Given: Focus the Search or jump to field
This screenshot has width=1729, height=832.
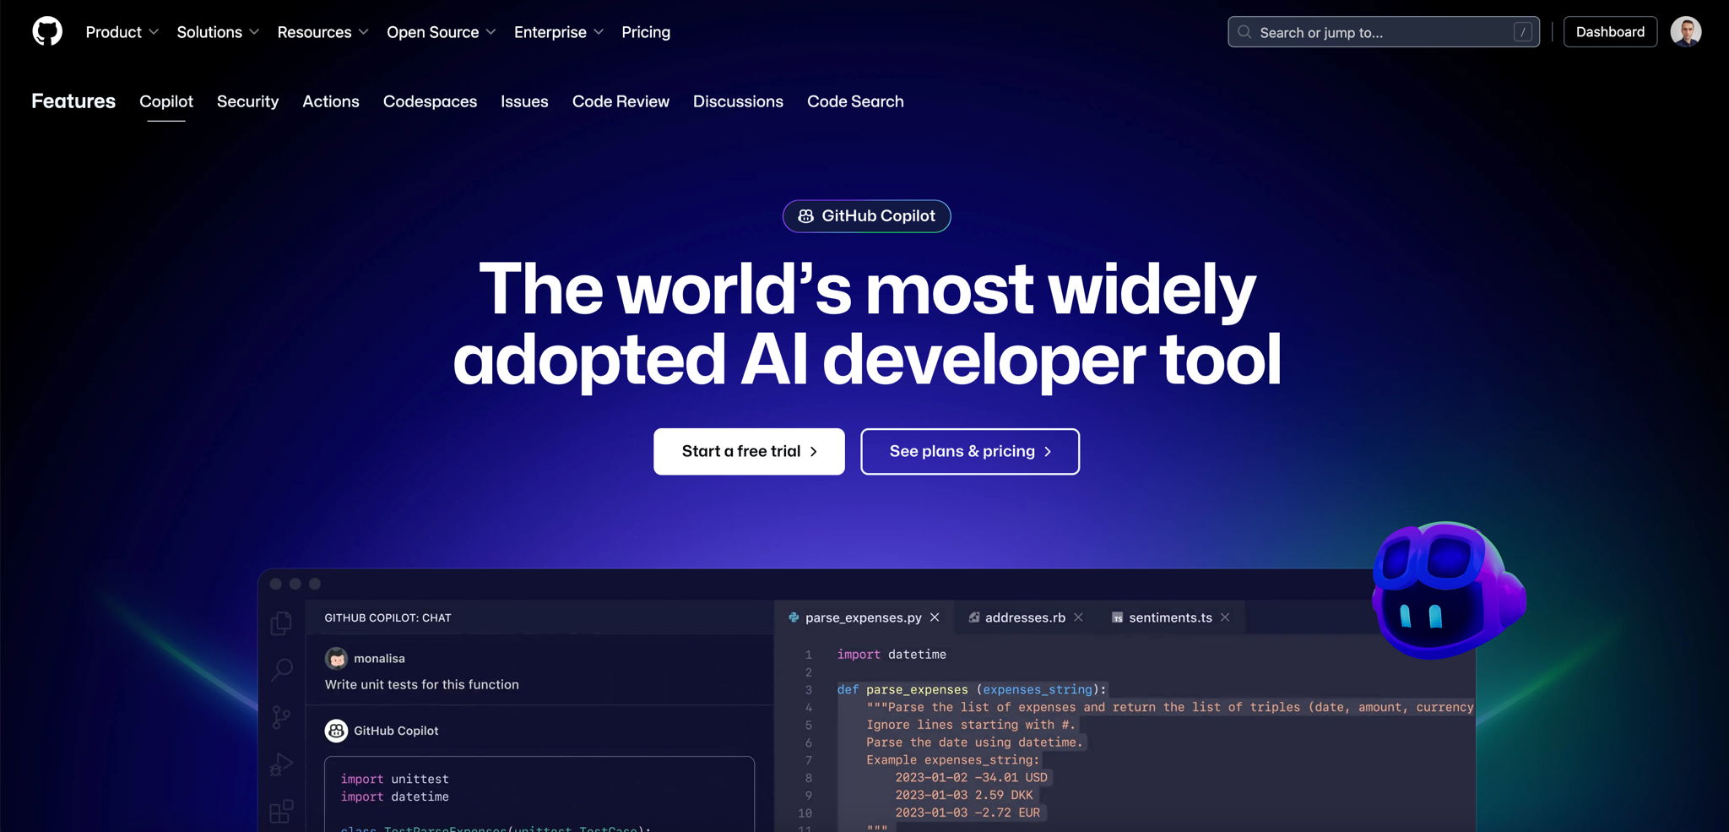Looking at the screenshot, I should [1383, 32].
